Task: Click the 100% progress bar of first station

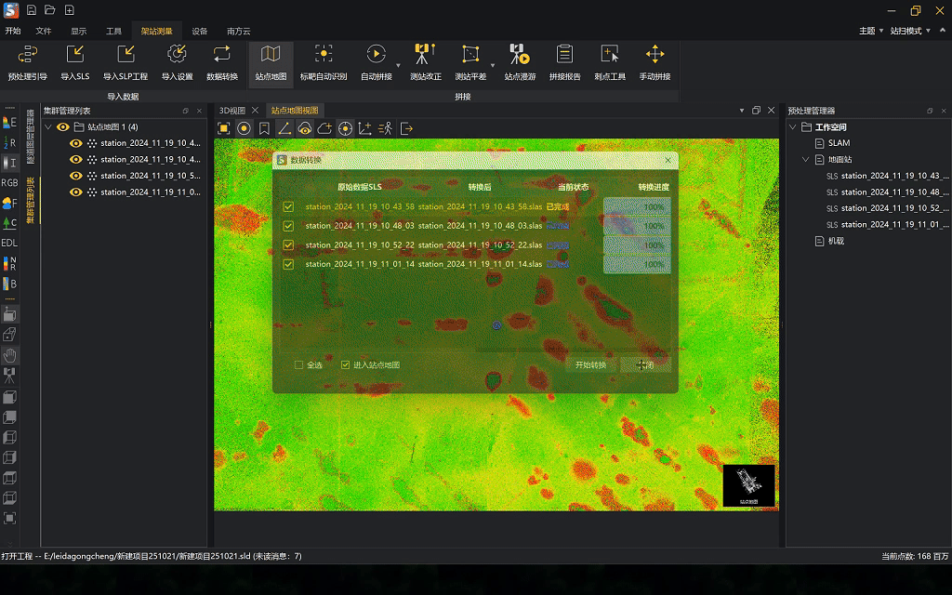Action: [x=637, y=206]
